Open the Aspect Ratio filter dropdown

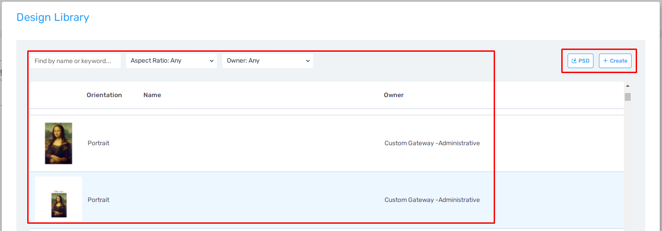pos(172,61)
